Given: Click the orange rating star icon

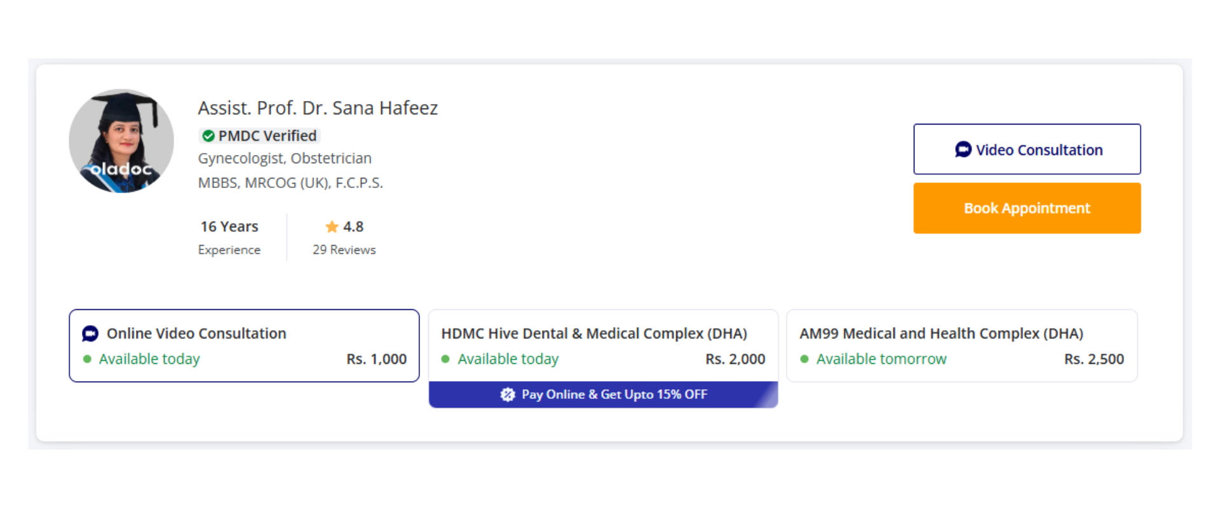Looking at the screenshot, I should pos(332,227).
